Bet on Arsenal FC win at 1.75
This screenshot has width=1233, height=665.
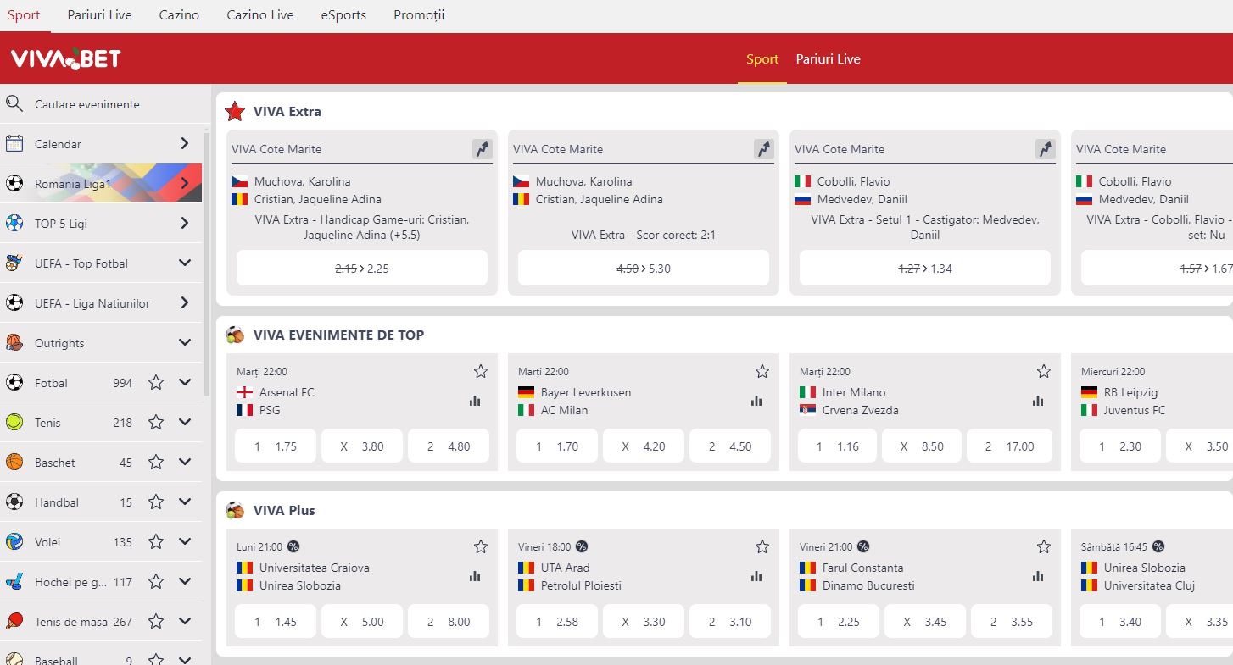[x=276, y=446]
